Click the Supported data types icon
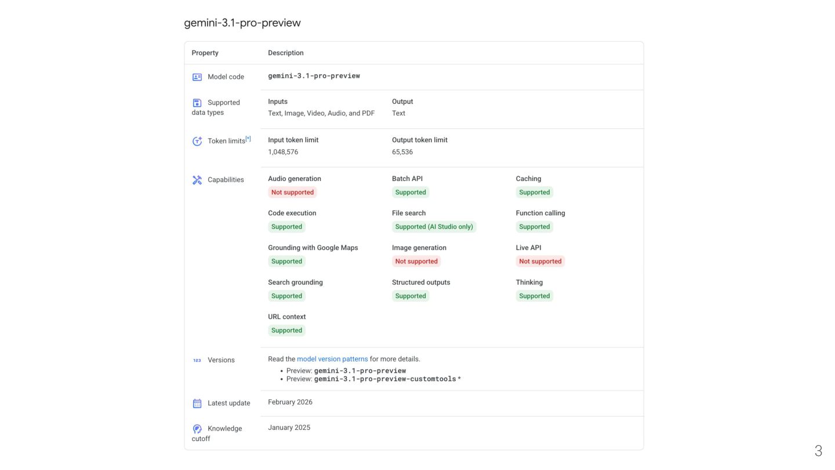Screen dimensions: 835x470 [197, 103]
